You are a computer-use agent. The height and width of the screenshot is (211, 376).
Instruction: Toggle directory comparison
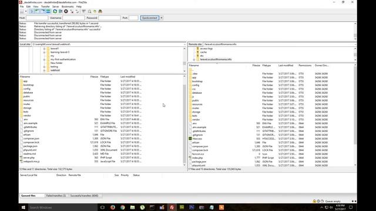89,12
